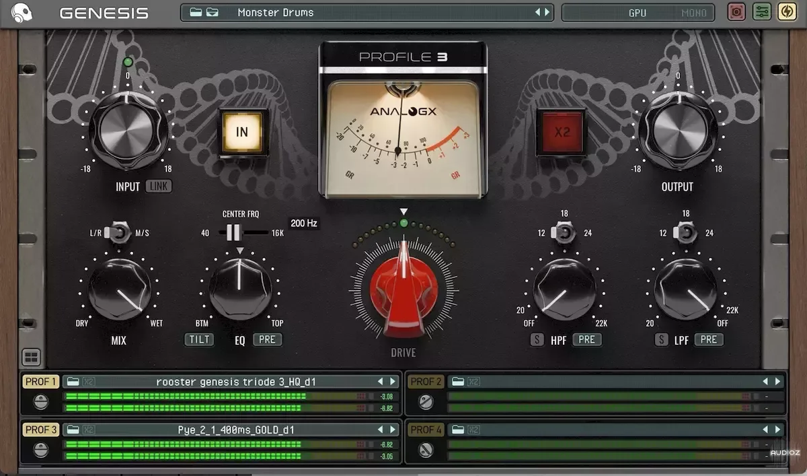Enable input/output LINK button
807x476 pixels.
pyautogui.click(x=159, y=186)
